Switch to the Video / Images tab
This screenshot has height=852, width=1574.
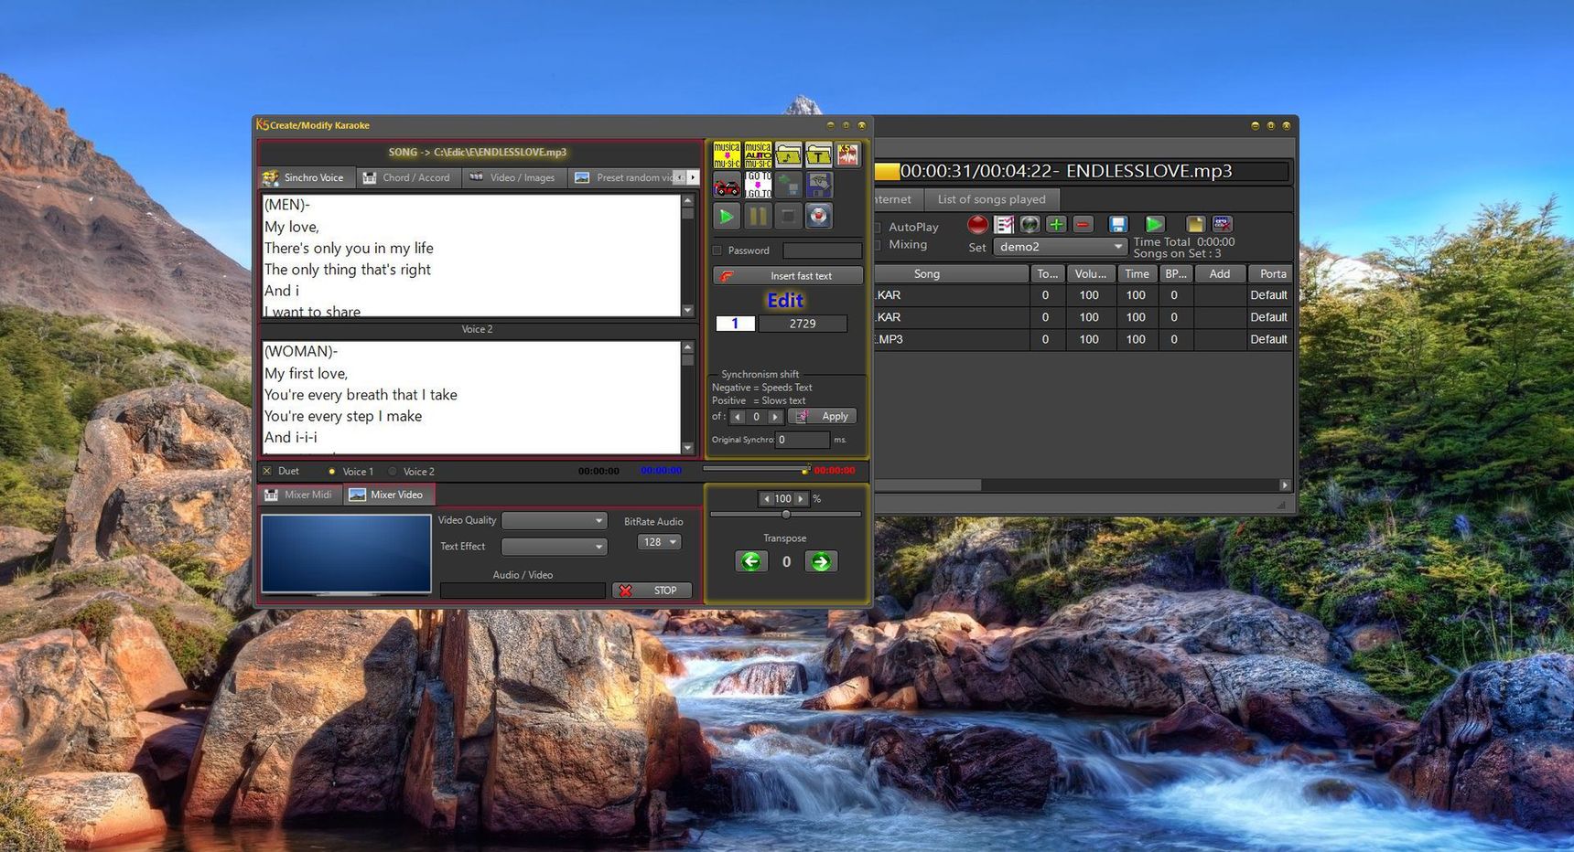[512, 177]
